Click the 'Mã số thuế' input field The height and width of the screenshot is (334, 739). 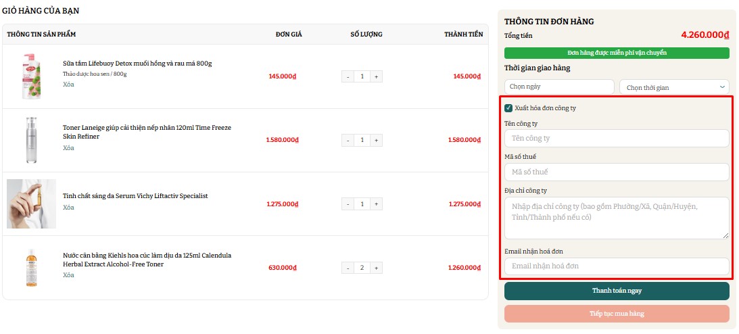pos(617,172)
